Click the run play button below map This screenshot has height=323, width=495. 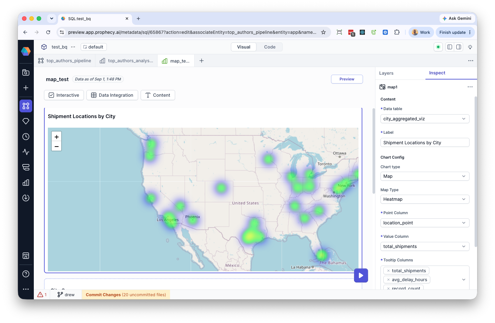coord(361,275)
